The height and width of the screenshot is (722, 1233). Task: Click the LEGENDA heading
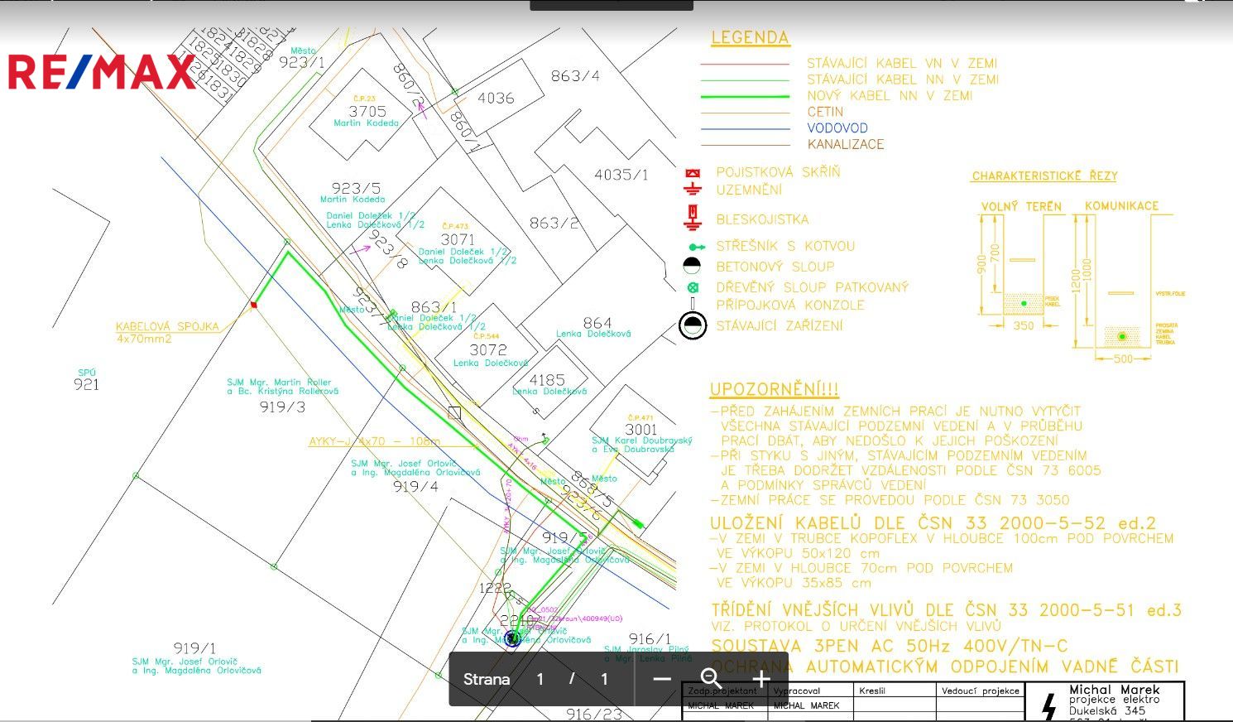tap(750, 37)
